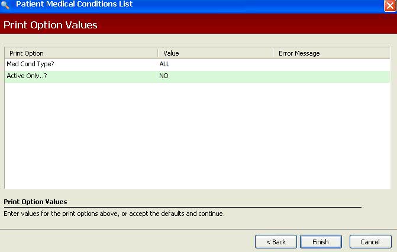
Task: Click the magnifier icon in the title bar
Action: pyautogui.click(x=5, y=5)
